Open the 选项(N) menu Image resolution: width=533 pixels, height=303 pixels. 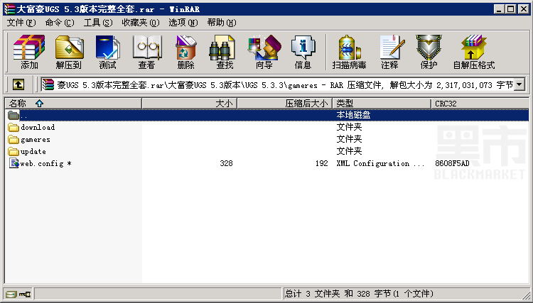(x=183, y=23)
